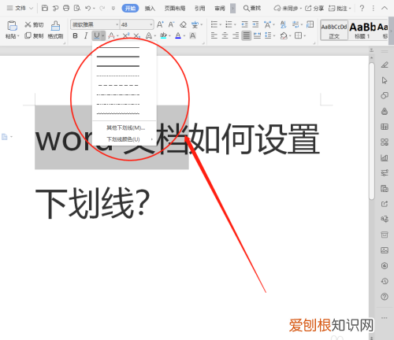Click the Redo icon
The image size is (394, 340).
(102, 8)
